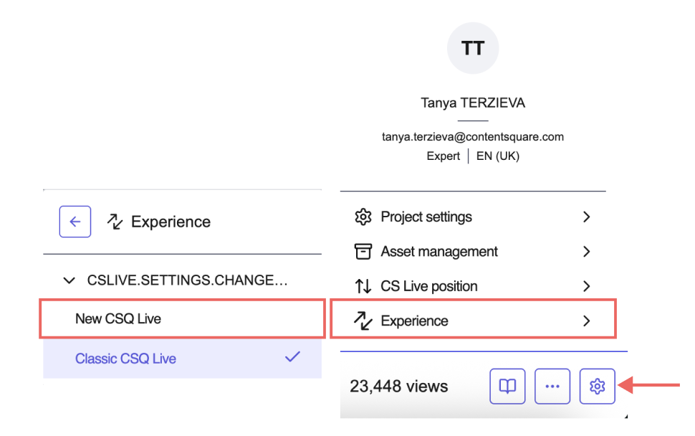Click the back arrow button beside Experience
695x436 pixels.
pos(75,222)
